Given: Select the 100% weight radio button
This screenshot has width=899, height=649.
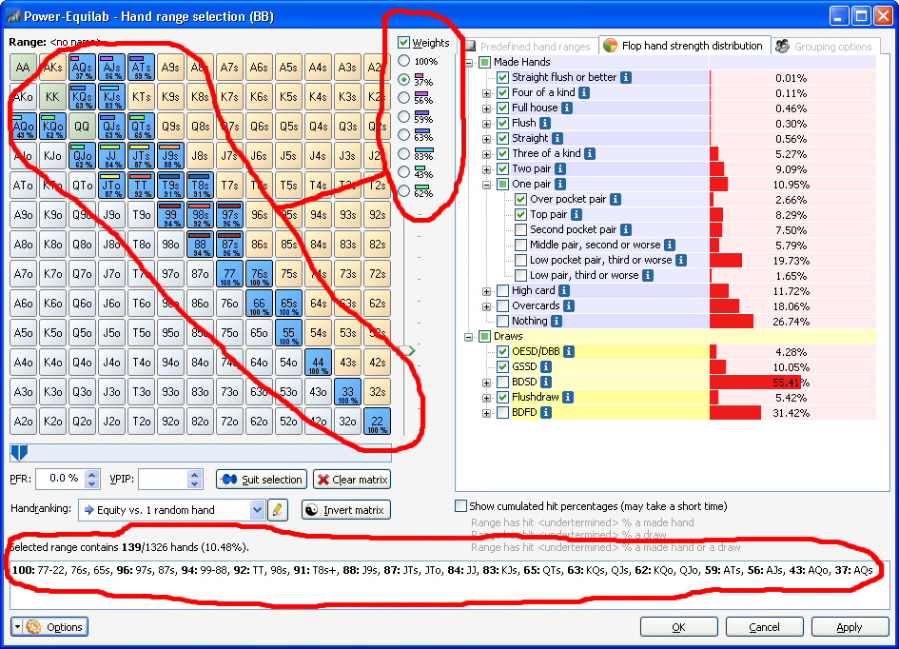Looking at the screenshot, I should 404,61.
